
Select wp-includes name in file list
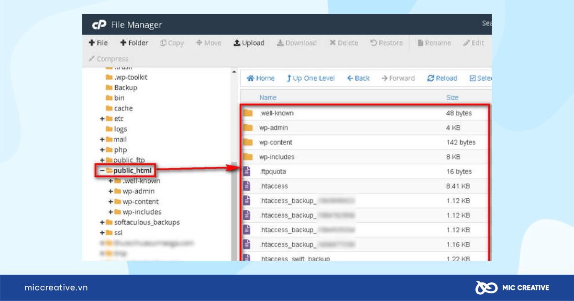click(x=276, y=157)
